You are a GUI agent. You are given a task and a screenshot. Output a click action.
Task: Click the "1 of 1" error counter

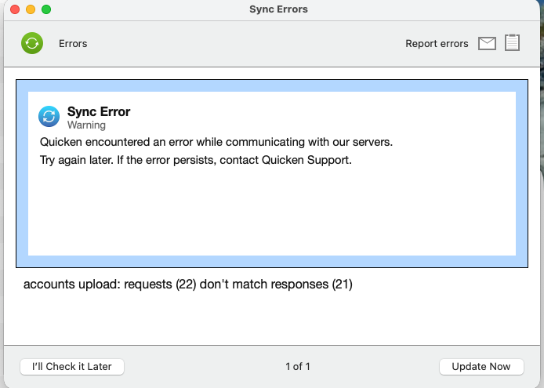click(x=298, y=366)
